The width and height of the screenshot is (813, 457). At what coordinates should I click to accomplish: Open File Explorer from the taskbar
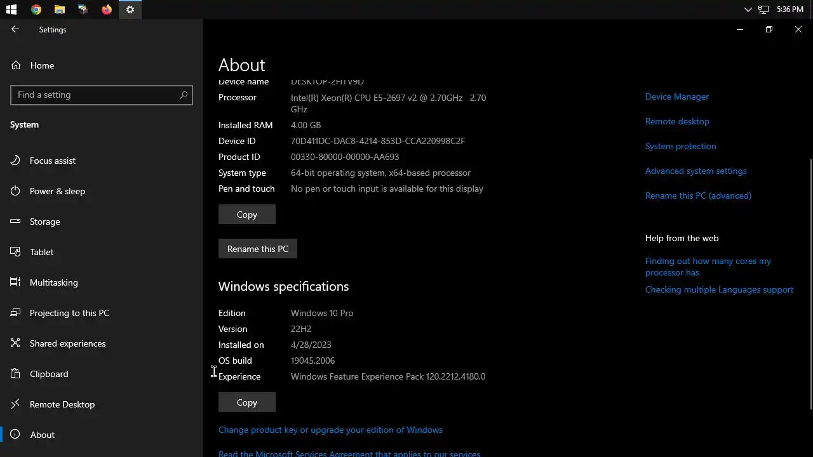pos(60,10)
